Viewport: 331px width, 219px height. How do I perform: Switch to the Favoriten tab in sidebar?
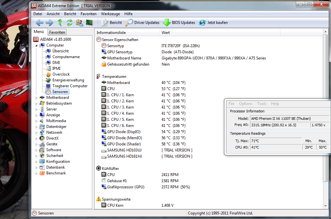57,32
